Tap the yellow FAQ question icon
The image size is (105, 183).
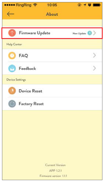(12, 55)
